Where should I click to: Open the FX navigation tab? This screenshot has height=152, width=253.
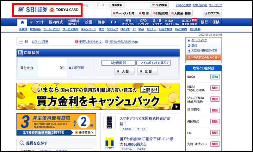(x=114, y=22)
